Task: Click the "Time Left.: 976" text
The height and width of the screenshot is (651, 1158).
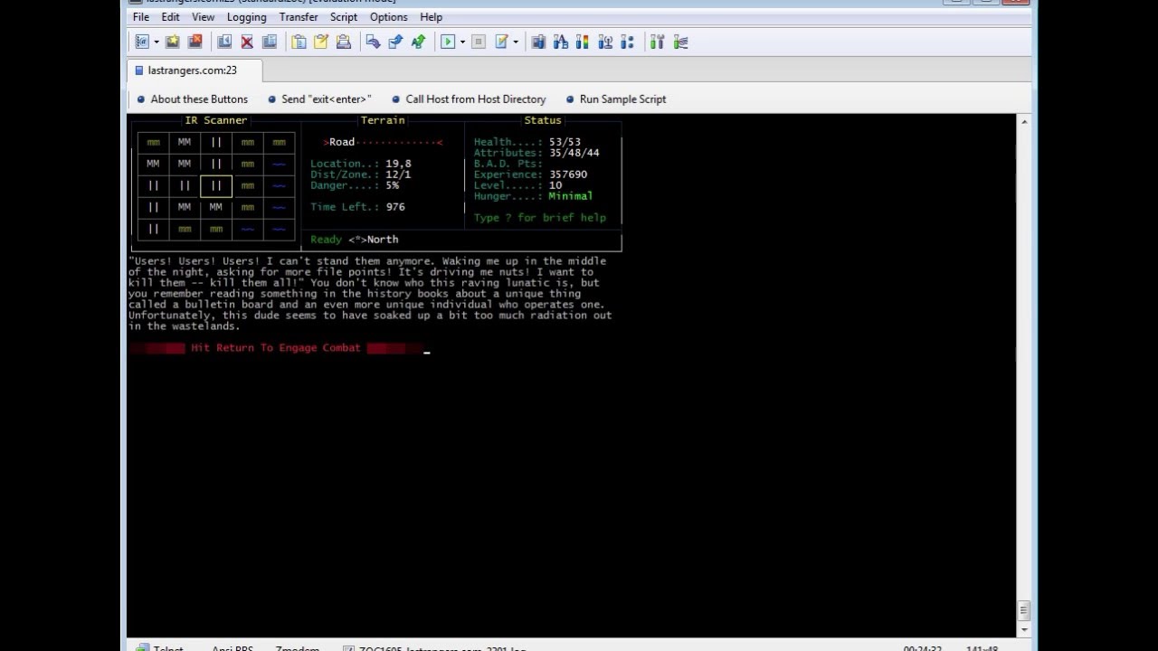Action: (x=357, y=207)
